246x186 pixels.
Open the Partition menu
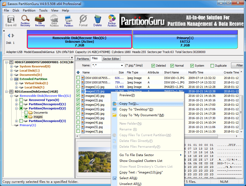tap(29, 10)
